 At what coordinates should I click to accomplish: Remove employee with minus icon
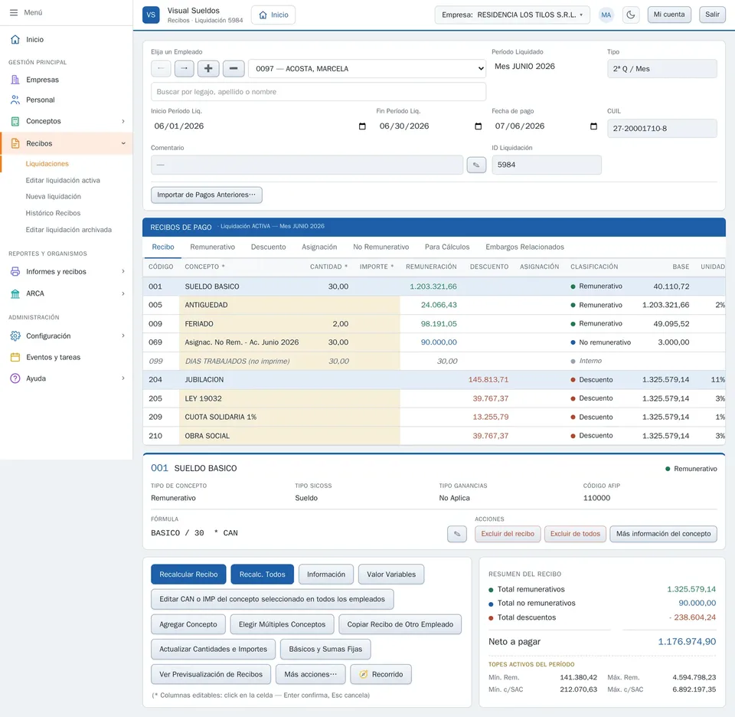tap(234, 68)
